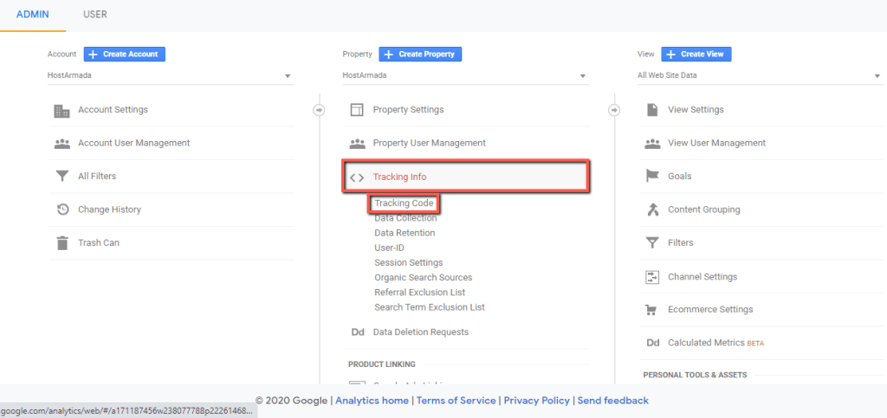Open the Analytics home footer link
The width and height of the screenshot is (887, 418).
click(372, 401)
